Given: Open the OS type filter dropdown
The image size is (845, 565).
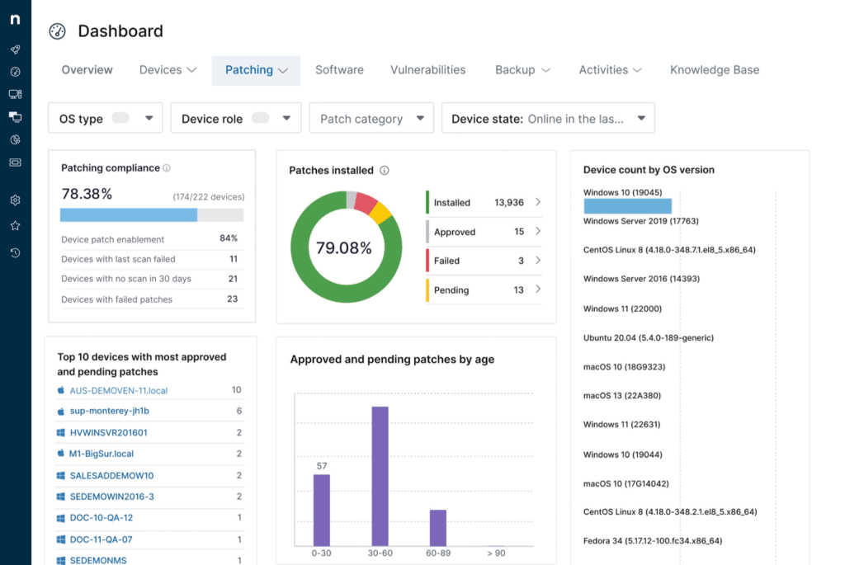Looking at the screenshot, I should [106, 118].
